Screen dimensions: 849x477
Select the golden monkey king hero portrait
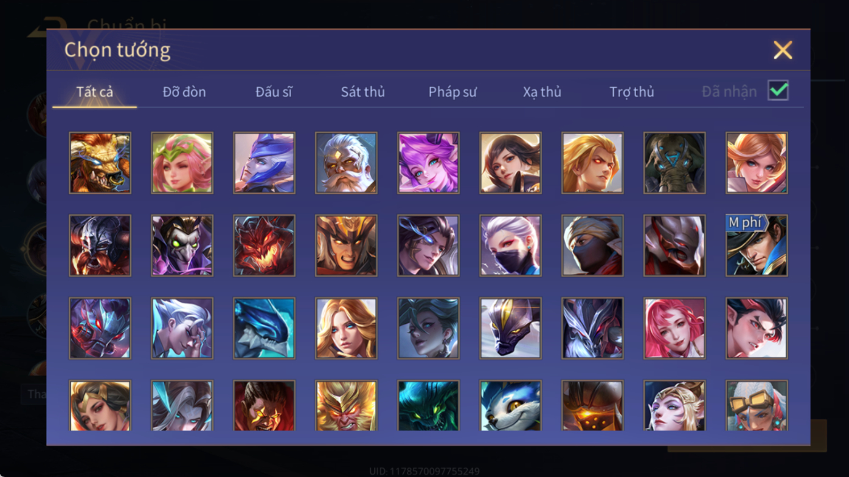click(346, 406)
